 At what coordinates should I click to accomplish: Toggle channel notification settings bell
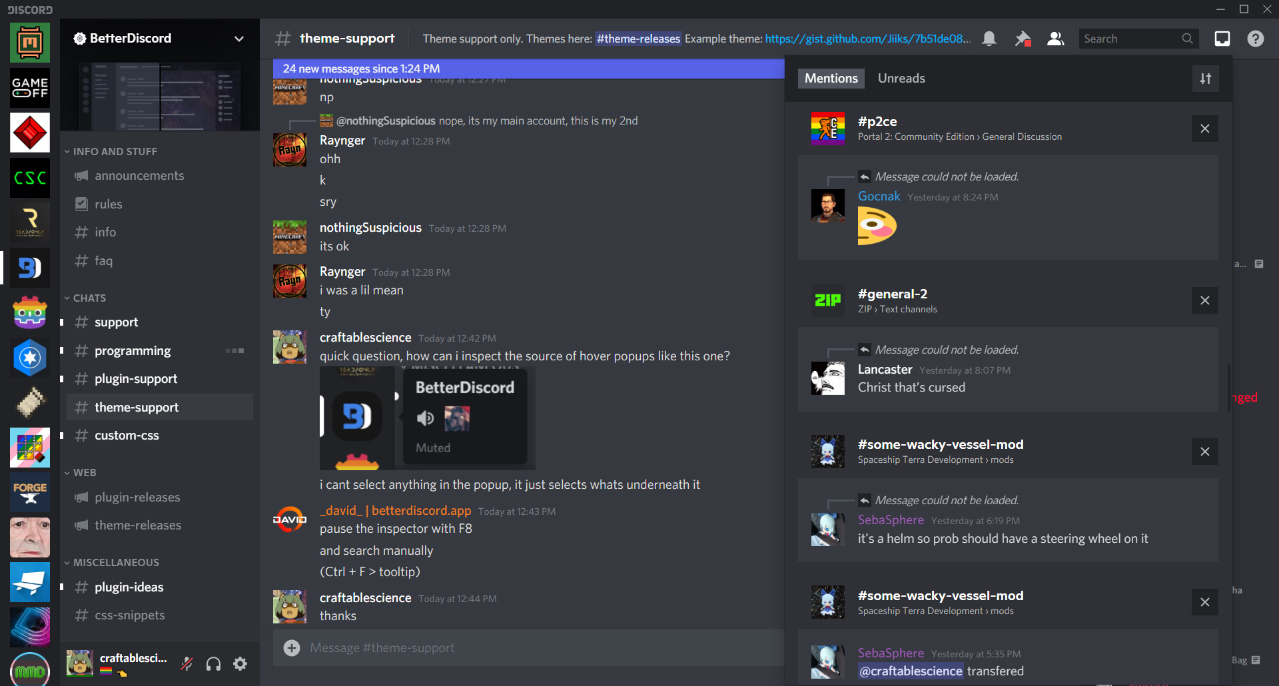pos(989,39)
